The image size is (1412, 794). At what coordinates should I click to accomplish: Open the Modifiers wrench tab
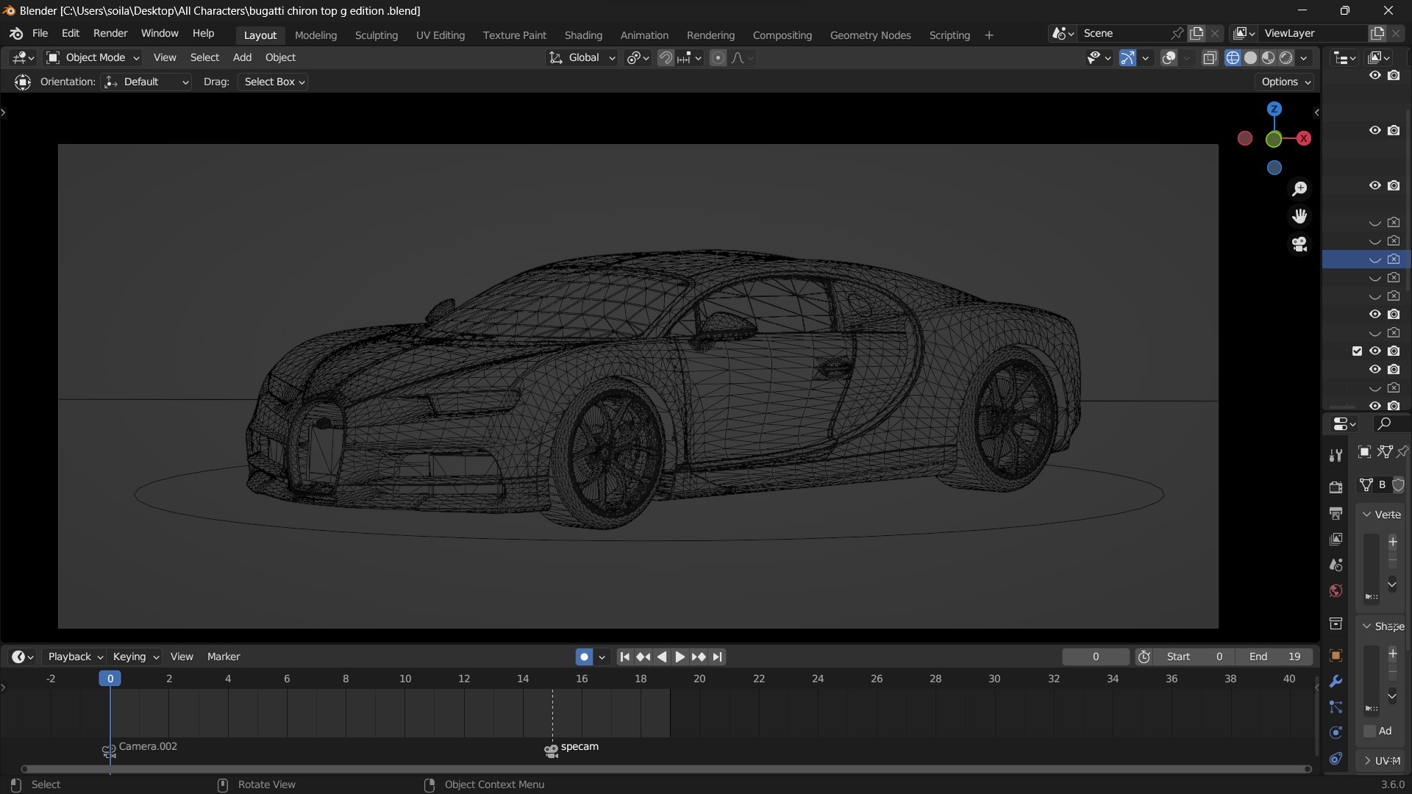[1336, 682]
